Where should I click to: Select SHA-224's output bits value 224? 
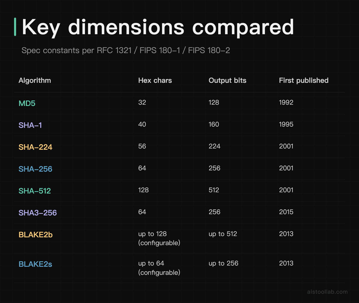click(214, 146)
